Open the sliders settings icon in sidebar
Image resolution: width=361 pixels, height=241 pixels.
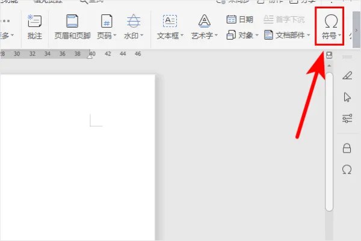[x=347, y=118]
